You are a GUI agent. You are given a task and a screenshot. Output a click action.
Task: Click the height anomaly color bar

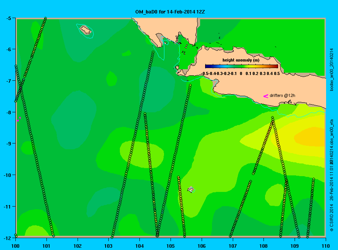pyautogui.click(x=242, y=66)
